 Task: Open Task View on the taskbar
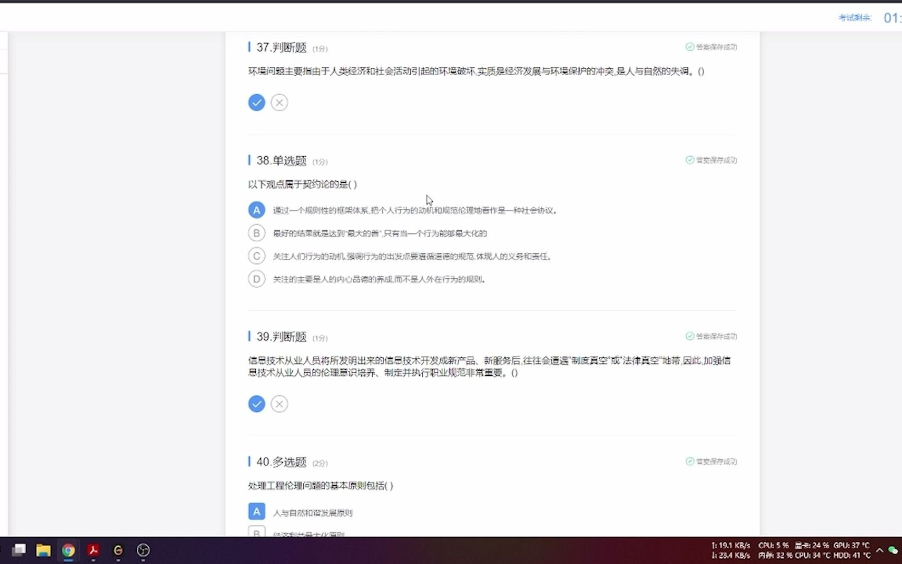(19, 550)
